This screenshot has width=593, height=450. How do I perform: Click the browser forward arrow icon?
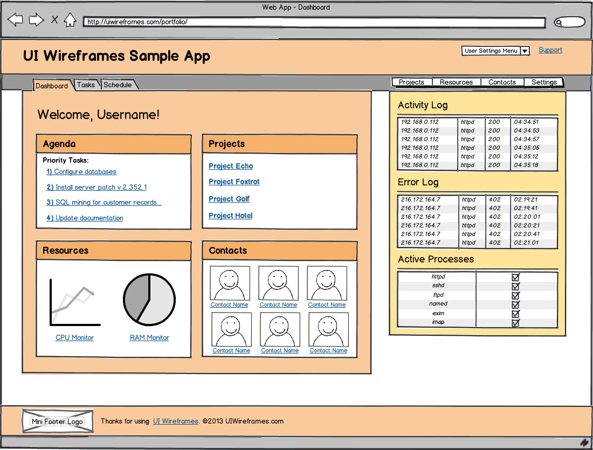36,19
